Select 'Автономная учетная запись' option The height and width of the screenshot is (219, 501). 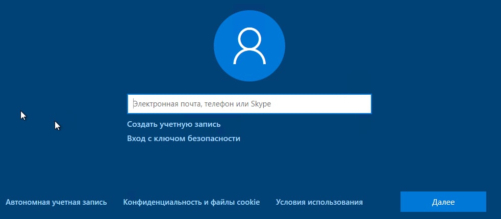56,202
